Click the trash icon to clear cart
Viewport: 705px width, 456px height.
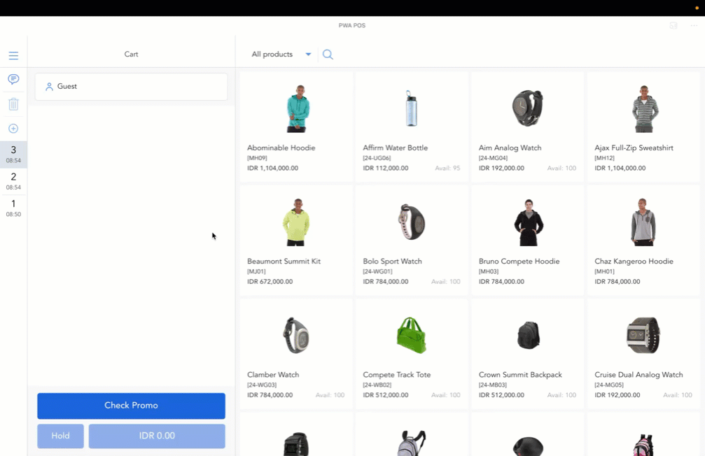[x=13, y=104]
